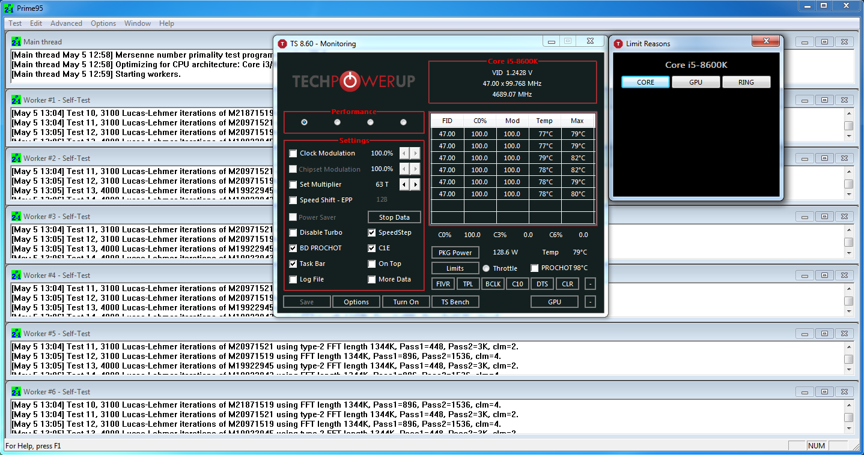Click the Prime95 icon in title bar
Image resolution: width=864 pixels, height=455 pixels.
click(x=9, y=8)
